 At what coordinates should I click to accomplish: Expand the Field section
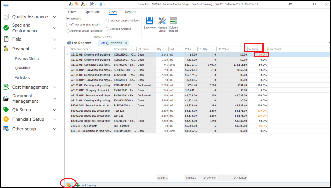click(55, 39)
